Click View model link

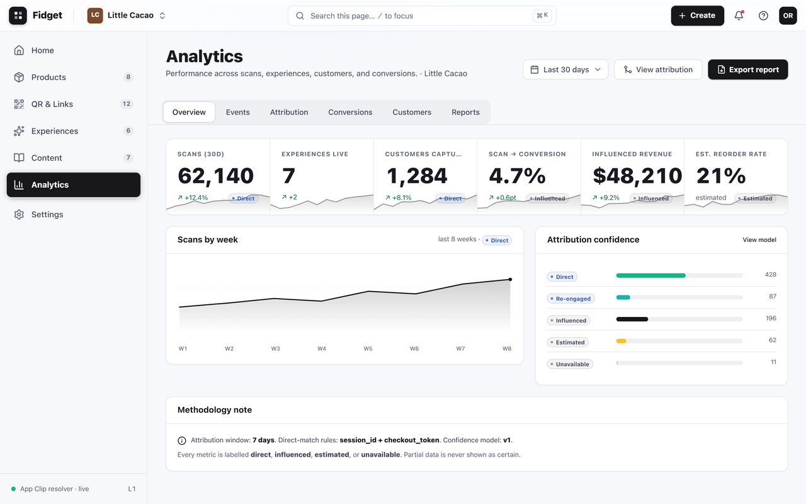[x=759, y=240]
